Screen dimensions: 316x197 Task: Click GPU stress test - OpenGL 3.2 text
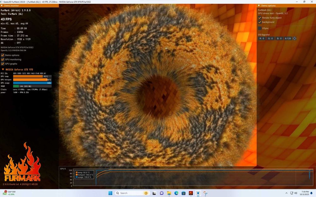(273, 14)
